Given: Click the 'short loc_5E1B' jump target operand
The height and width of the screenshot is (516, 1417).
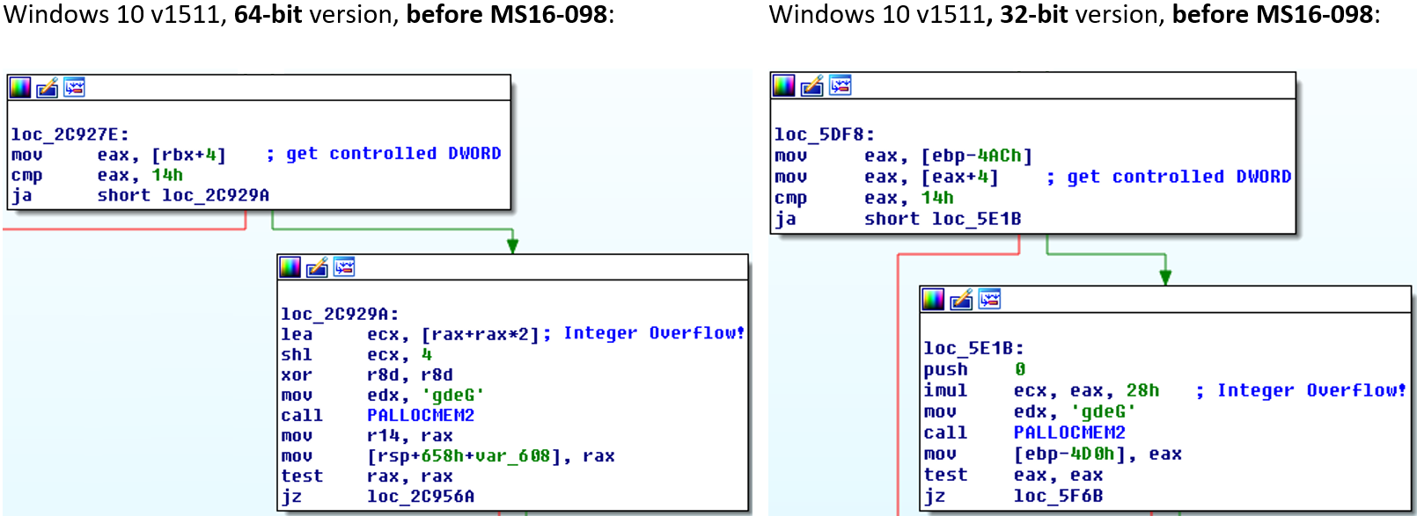Looking at the screenshot, I should point(942,219).
